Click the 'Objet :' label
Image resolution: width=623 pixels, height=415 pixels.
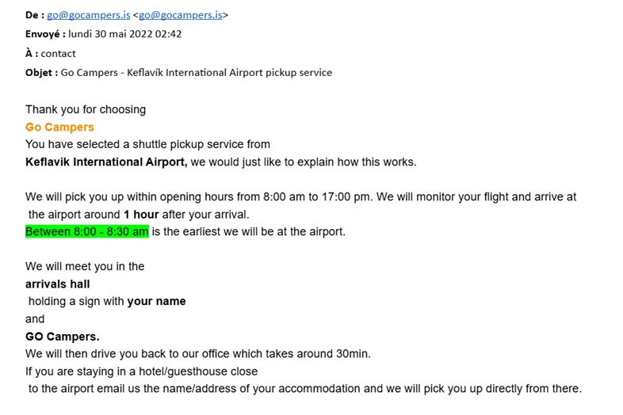pos(42,73)
